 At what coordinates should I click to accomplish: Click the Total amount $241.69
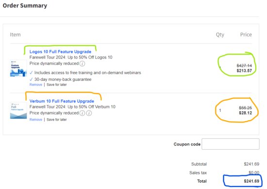point(251,181)
